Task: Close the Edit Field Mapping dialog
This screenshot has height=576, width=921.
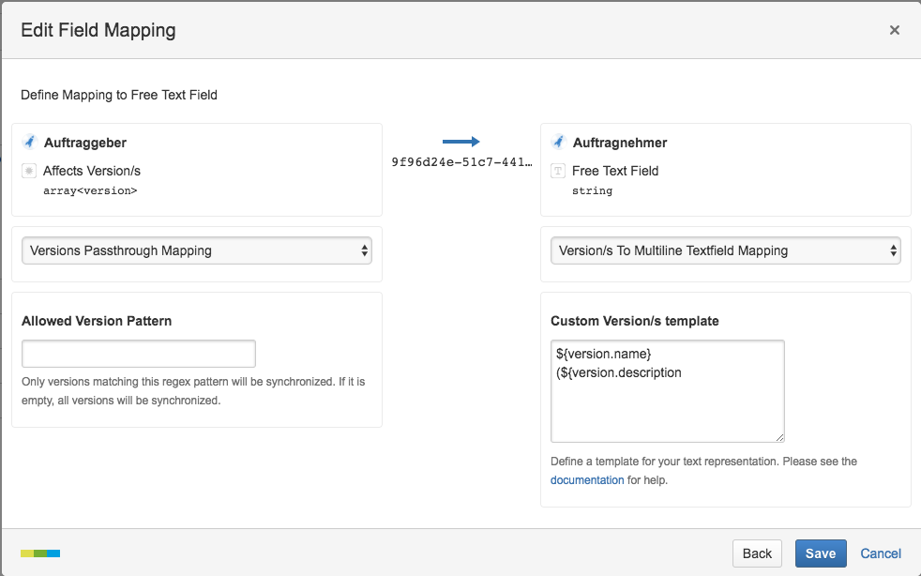Action: coord(894,30)
